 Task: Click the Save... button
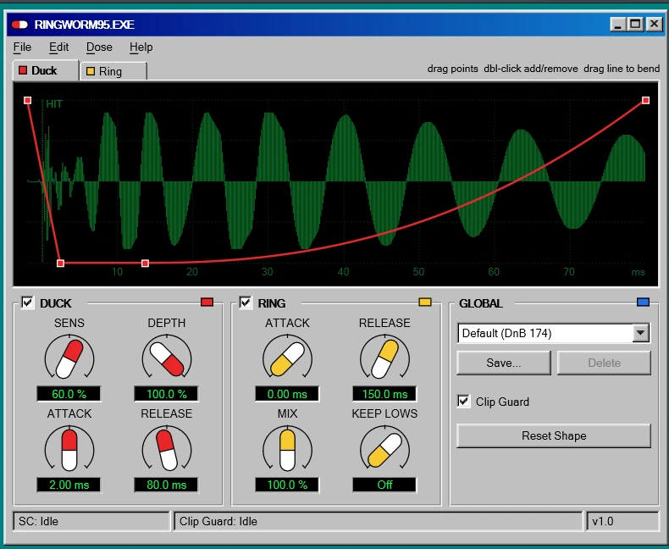pos(504,363)
